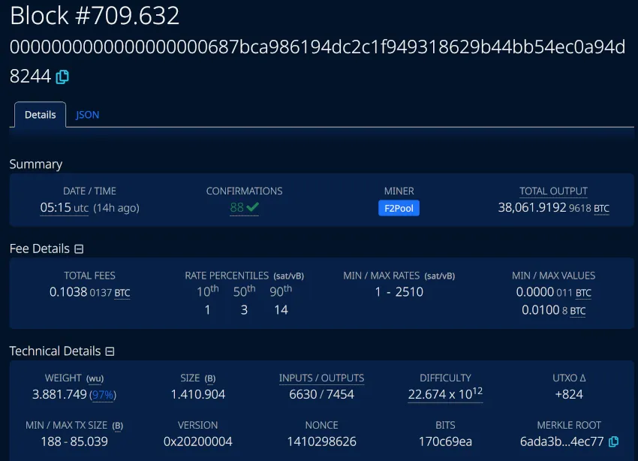
Task: Click the bits value 170c69ea
Action: pos(445,441)
